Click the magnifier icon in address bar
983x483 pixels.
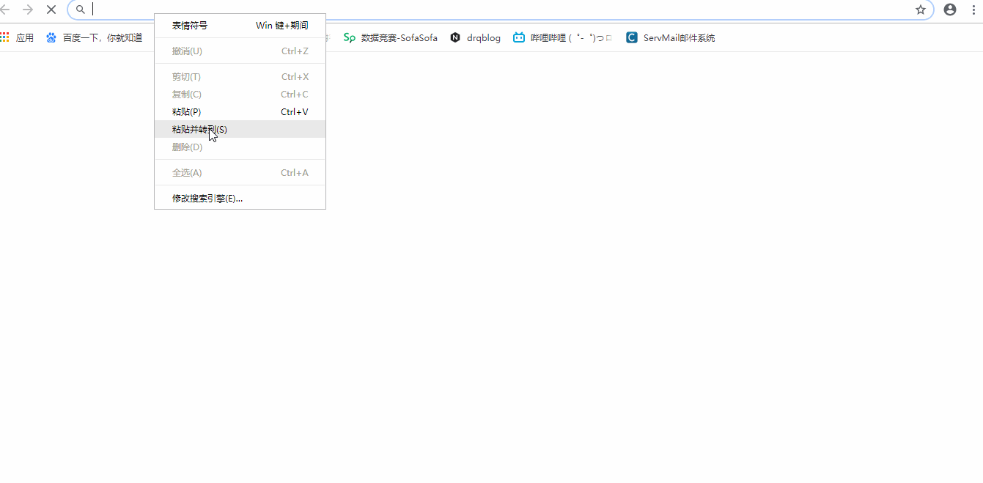81,10
